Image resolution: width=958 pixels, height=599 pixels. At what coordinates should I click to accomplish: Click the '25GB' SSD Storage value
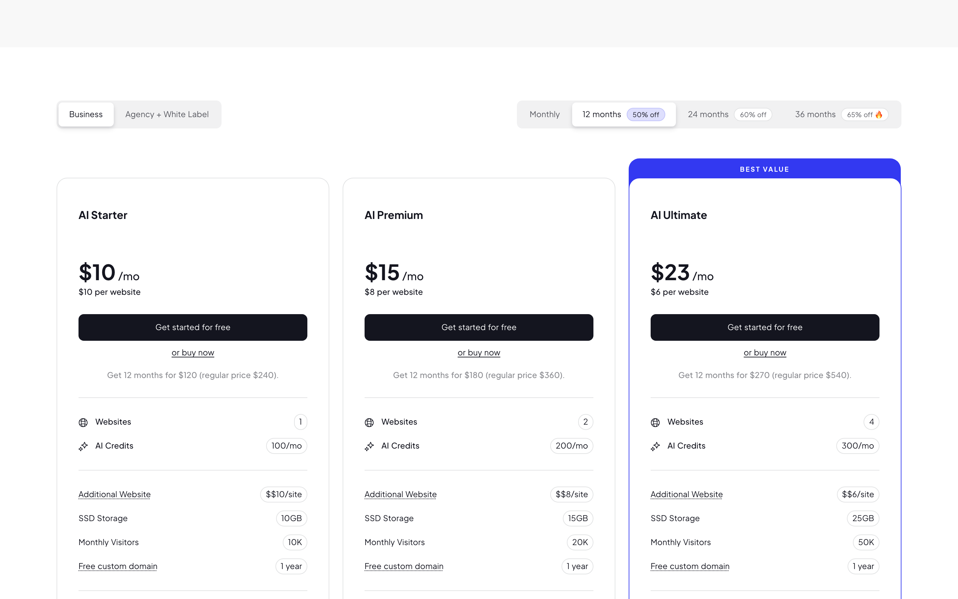[x=863, y=518]
